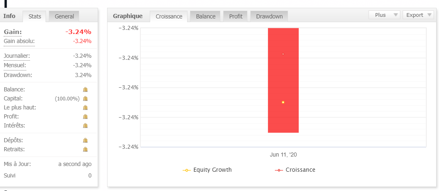Screen dimensions: 439x191
Task: Click the lock icon next to Capital
Action: (85, 98)
